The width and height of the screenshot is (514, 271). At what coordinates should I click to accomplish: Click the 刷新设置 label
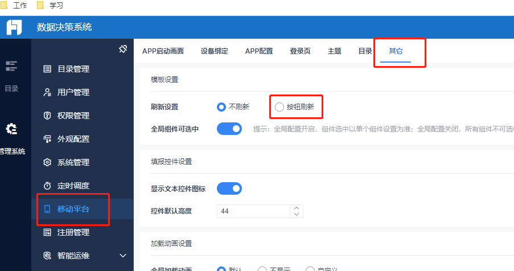[165, 107]
